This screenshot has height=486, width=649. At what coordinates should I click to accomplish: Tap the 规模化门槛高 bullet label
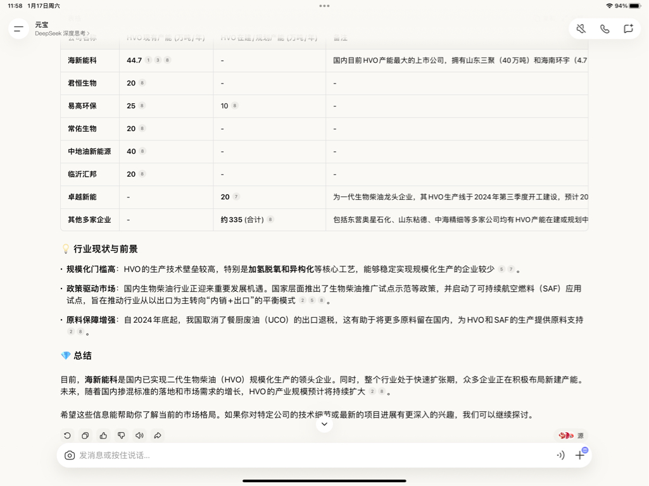coord(91,270)
